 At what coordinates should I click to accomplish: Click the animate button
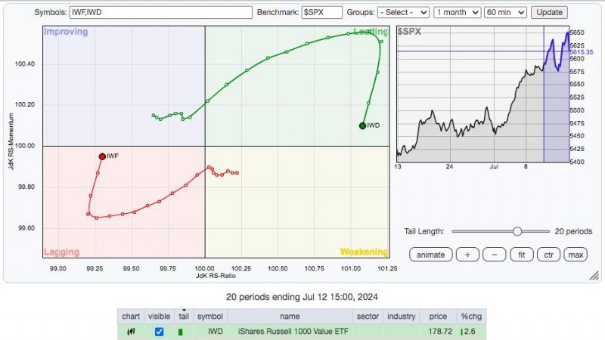430,255
